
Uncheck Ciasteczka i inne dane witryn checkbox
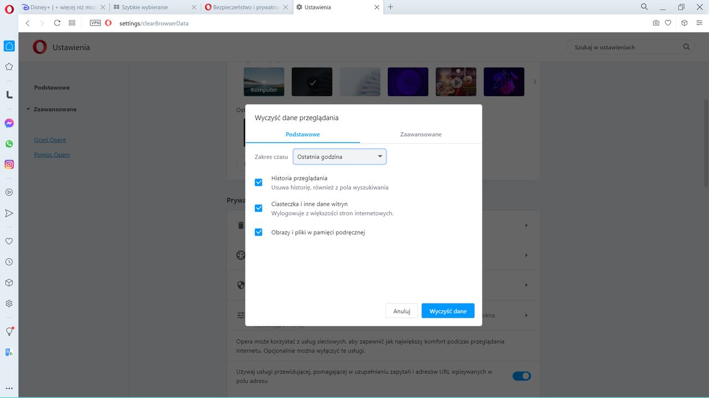click(x=259, y=208)
